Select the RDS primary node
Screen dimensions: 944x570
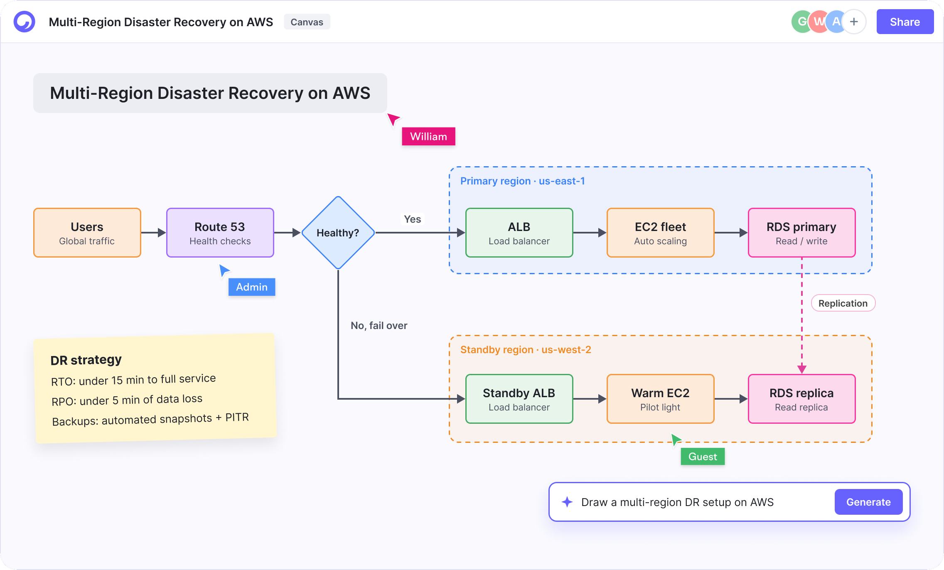[802, 233]
